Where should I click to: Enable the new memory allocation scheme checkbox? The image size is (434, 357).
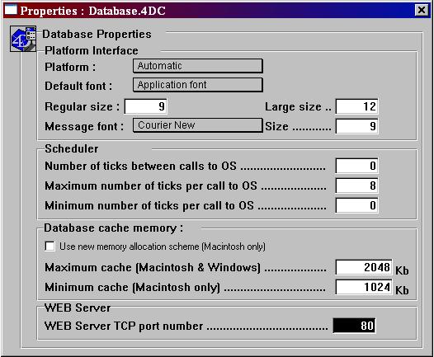tap(50, 247)
